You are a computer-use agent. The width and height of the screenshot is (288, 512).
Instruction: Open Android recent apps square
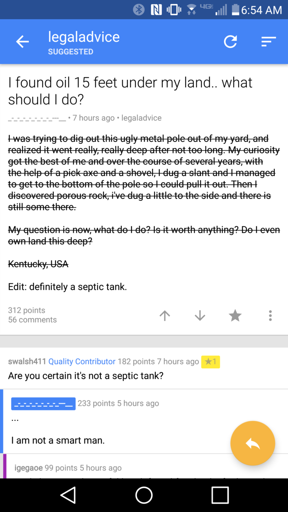tap(220, 495)
